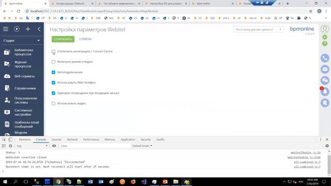Toggle DevTools device toolbar icon
Screen dimensions: 331x186
10,139
